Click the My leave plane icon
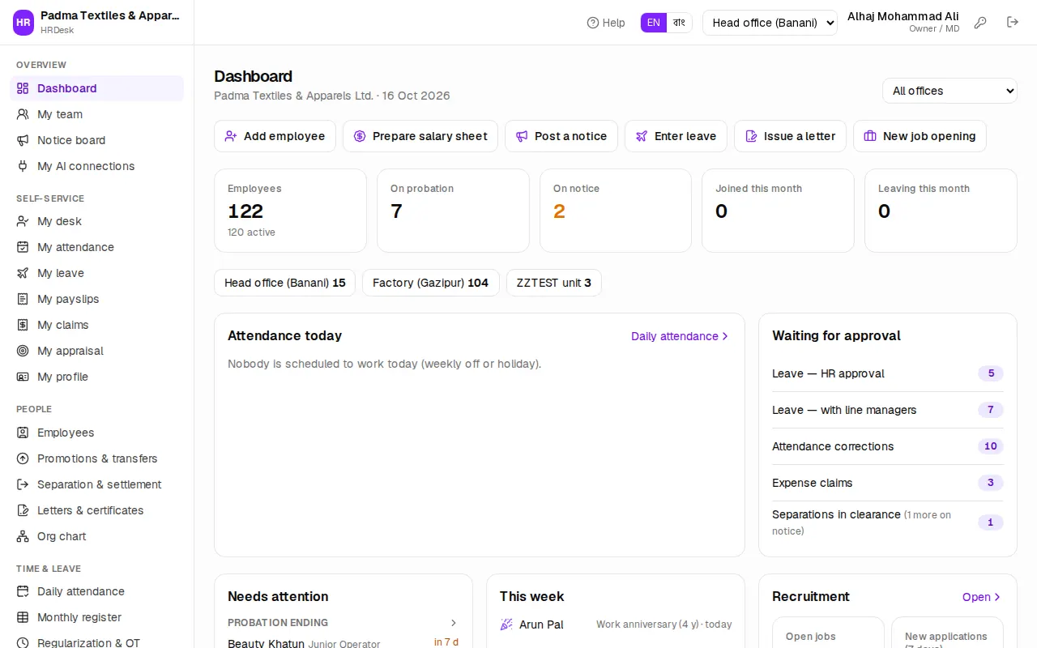The width and height of the screenshot is (1037, 648). coord(23,273)
